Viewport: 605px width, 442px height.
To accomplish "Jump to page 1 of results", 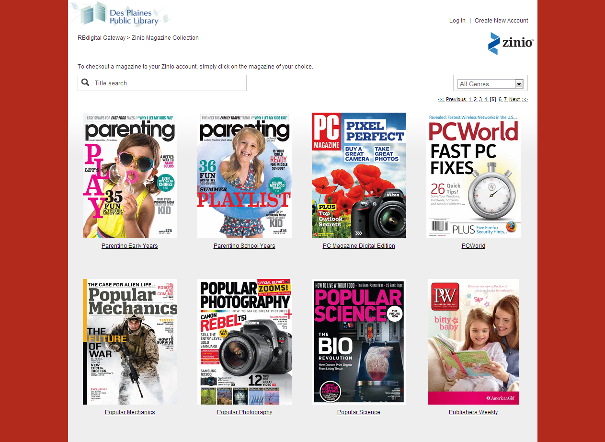I will pos(469,99).
